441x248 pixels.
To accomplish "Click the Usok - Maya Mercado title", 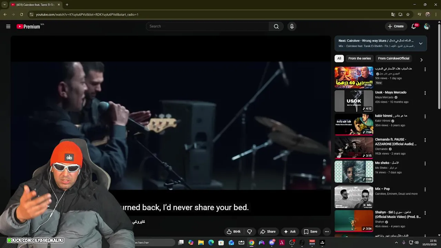I will [x=391, y=92].
